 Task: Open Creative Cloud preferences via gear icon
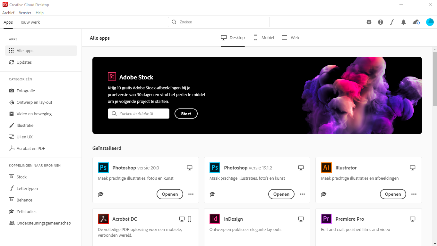(x=369, y=22)
